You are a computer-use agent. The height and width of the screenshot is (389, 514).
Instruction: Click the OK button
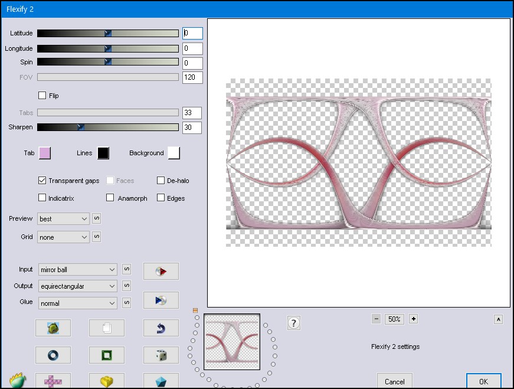point(483,381)
